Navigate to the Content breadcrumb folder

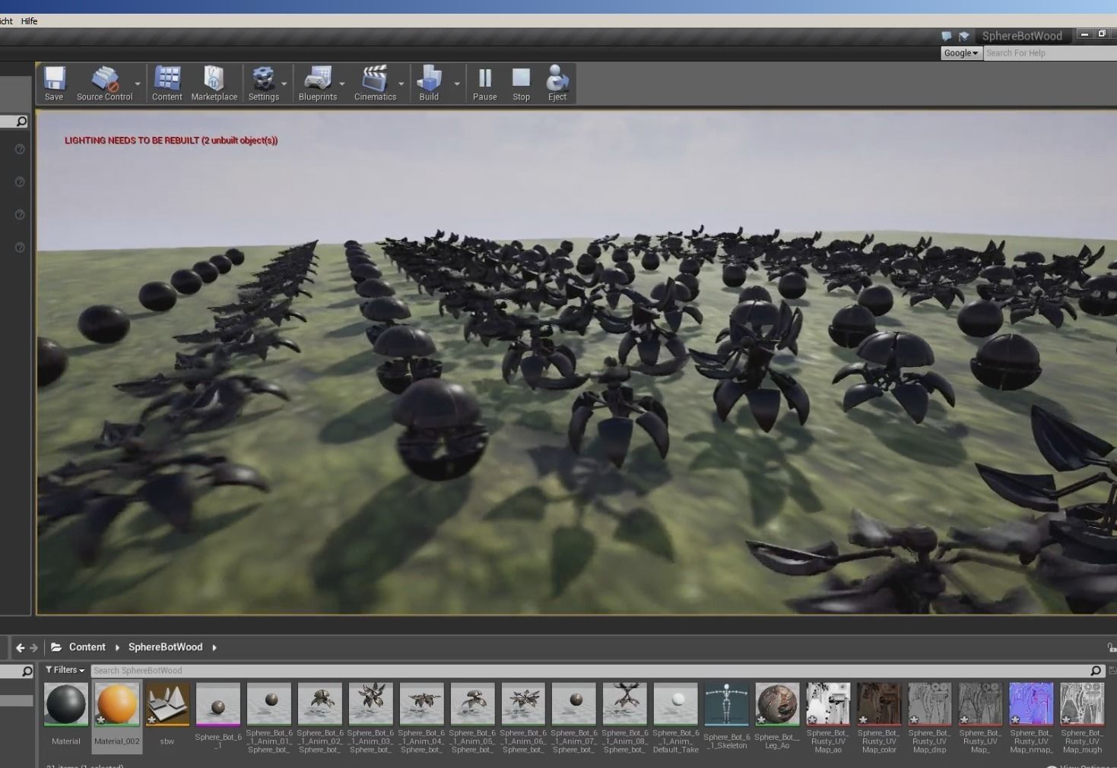[87, 647]
